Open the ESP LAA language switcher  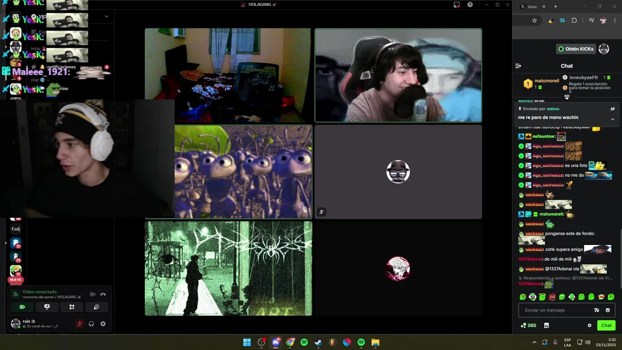coord(568,342)
